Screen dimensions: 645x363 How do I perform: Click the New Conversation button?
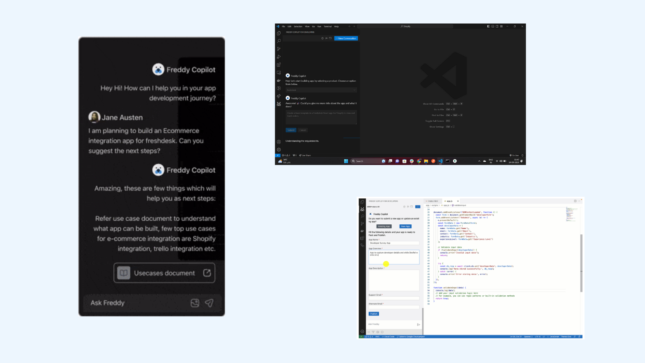click(x=346, y=38)
